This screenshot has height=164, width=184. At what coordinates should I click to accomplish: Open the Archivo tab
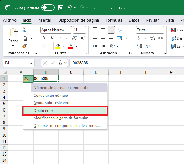pyautogui.click(x=10, y=20)
